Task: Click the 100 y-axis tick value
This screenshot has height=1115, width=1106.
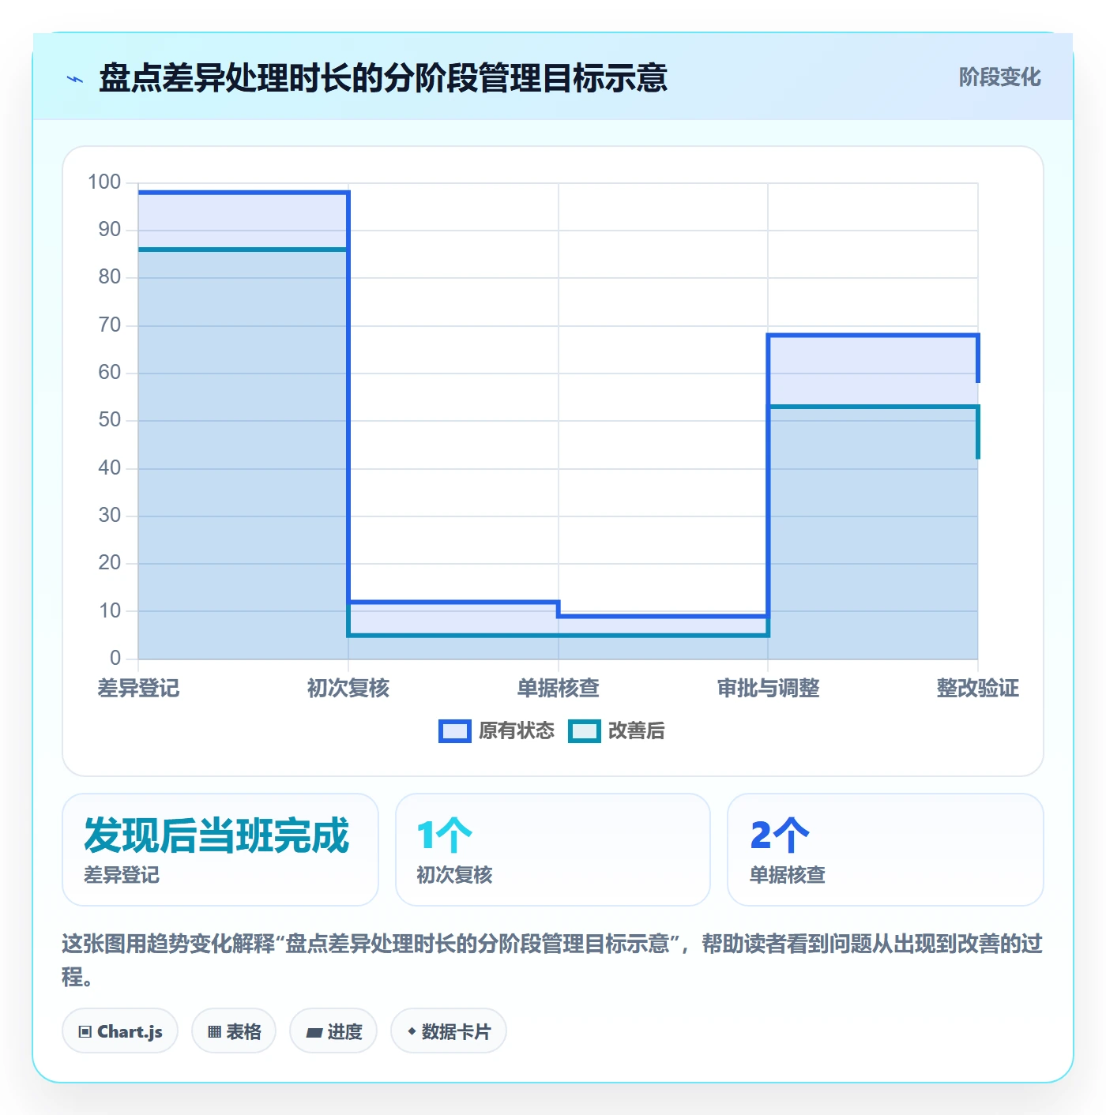Action: pos(104,182)
